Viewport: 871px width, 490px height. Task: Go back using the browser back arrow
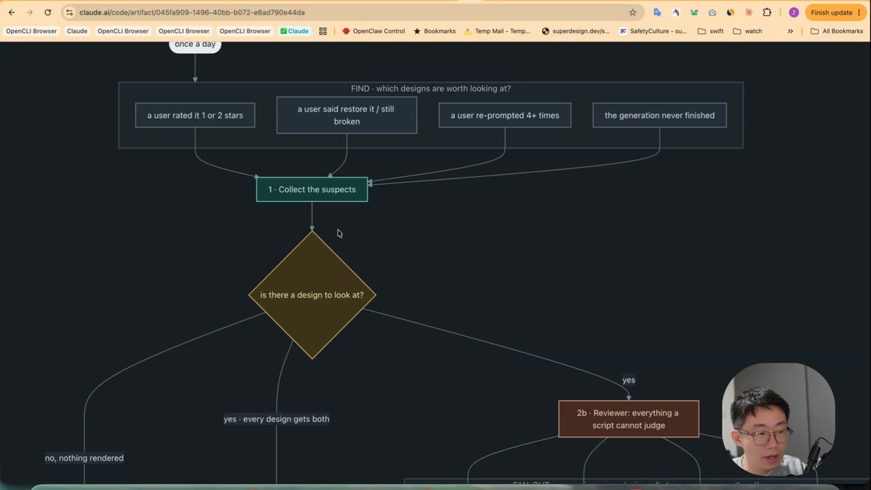12,12
